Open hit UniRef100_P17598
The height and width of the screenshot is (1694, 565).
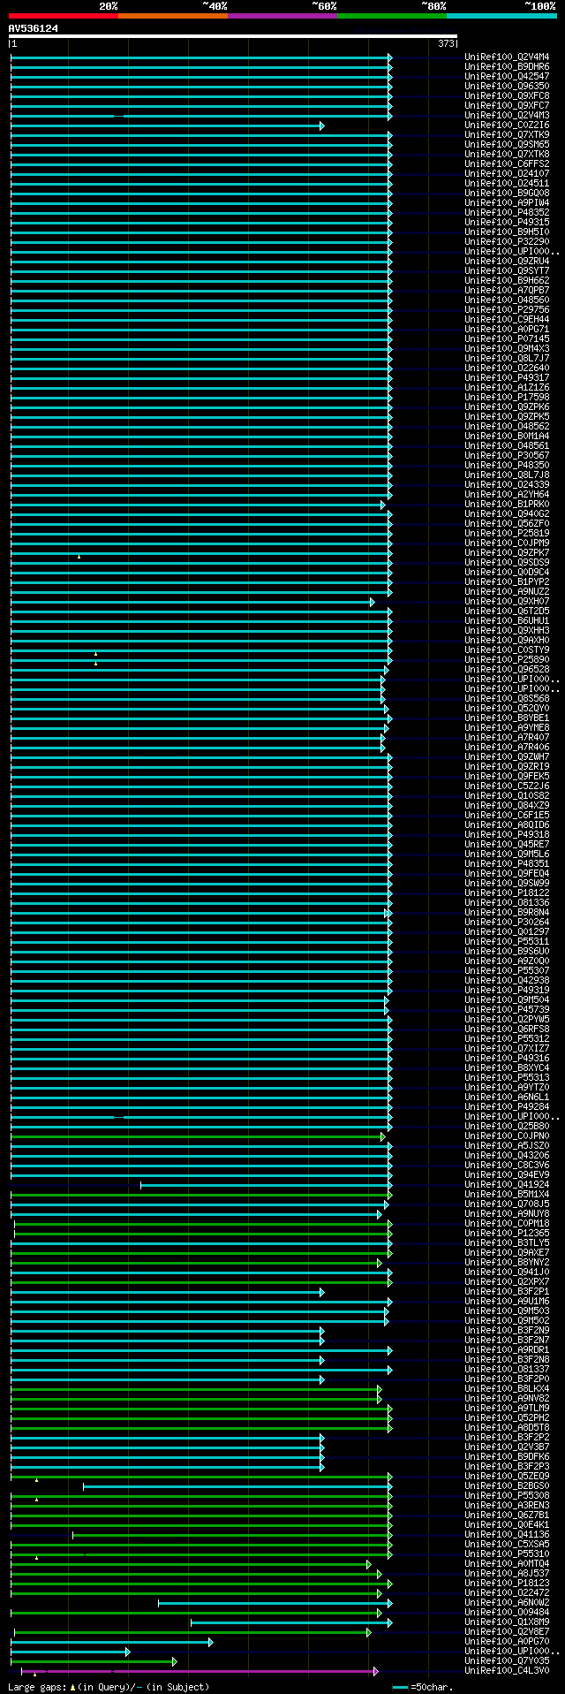pyautogui.click(x=508, y=397)
